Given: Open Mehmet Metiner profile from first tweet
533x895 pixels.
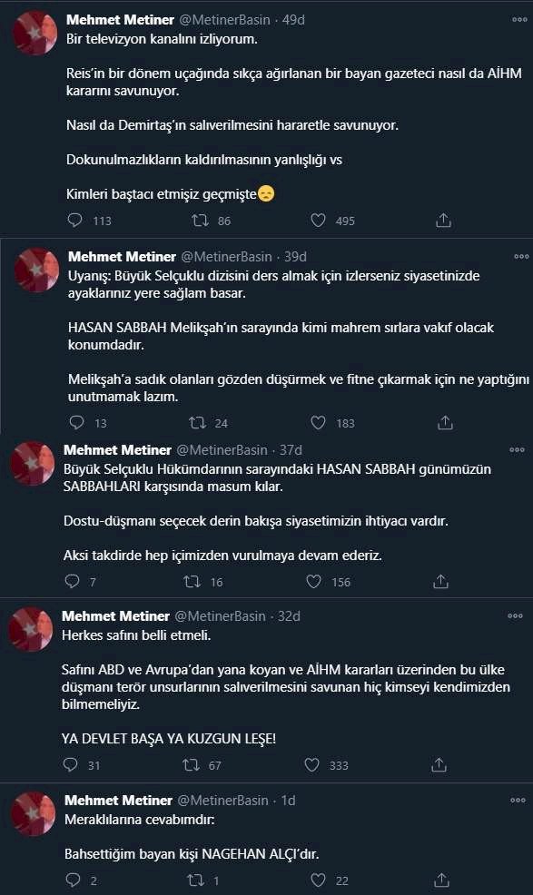Looking at the screenshot, I should coord(120,19).
